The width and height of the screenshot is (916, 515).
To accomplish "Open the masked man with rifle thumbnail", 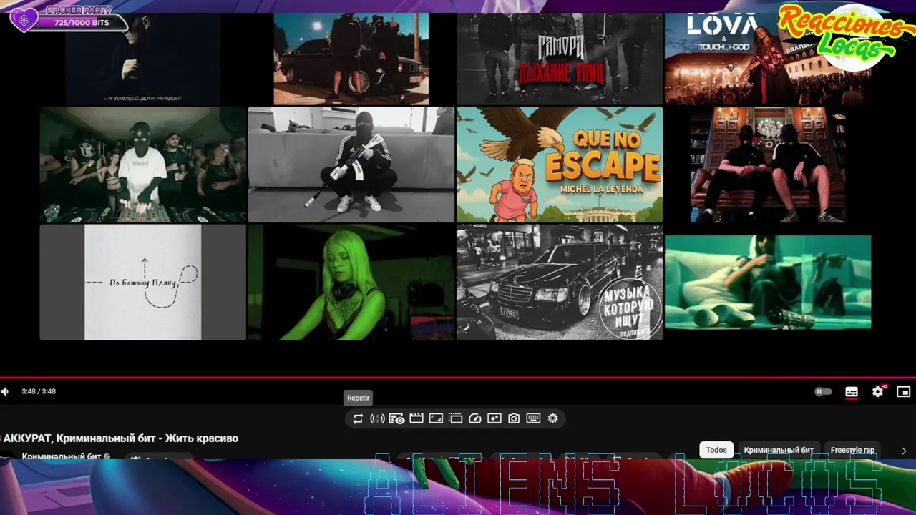I will tap(351, 165).
